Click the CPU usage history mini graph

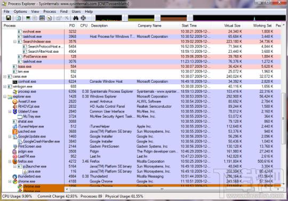pos(109,18)
